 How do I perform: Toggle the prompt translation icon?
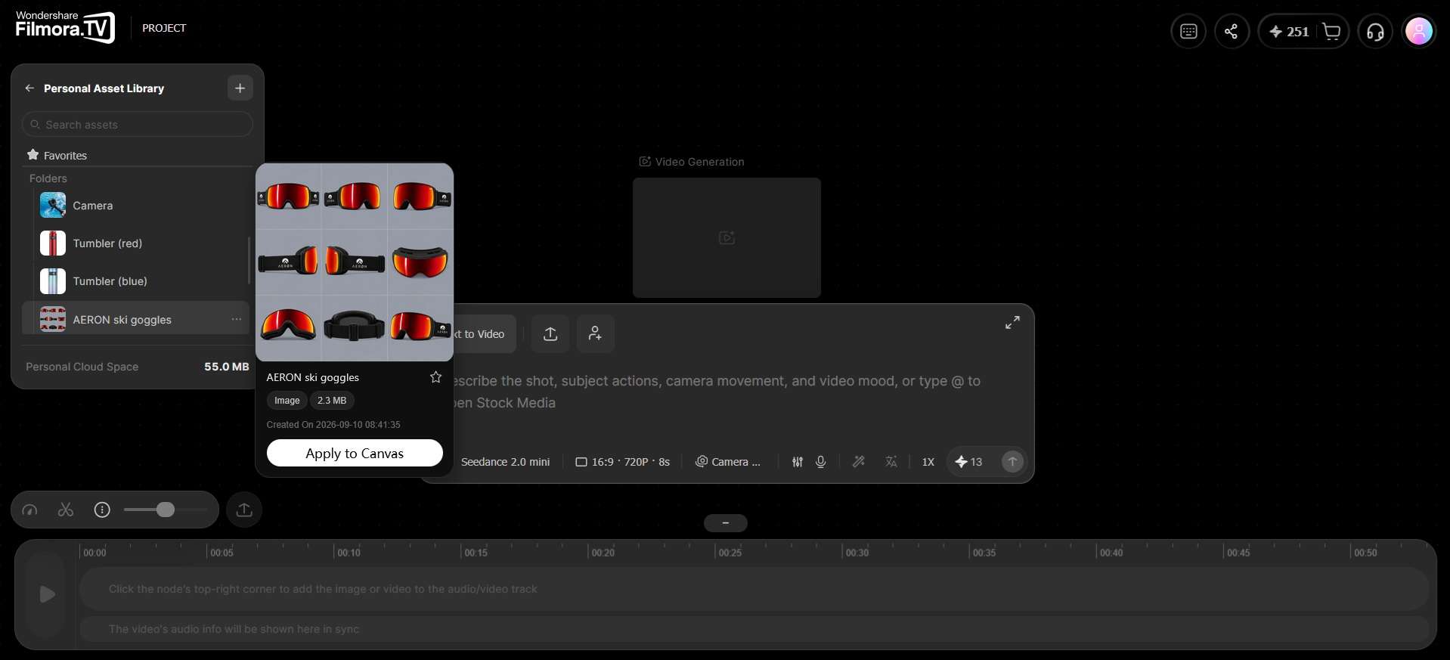tap(891, 462)
